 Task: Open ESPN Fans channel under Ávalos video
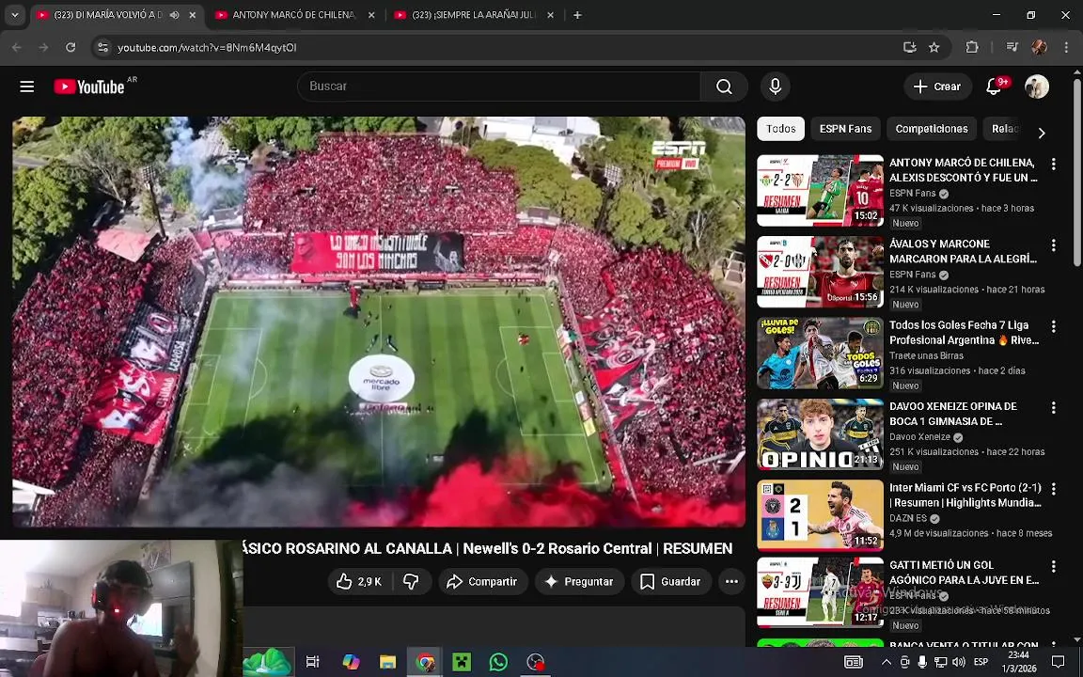coord(912,275)
